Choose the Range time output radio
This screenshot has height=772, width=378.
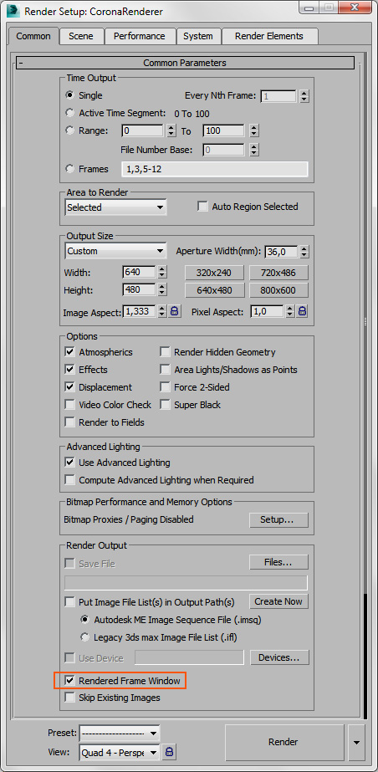pyautogui.click(x=70, y=131)
